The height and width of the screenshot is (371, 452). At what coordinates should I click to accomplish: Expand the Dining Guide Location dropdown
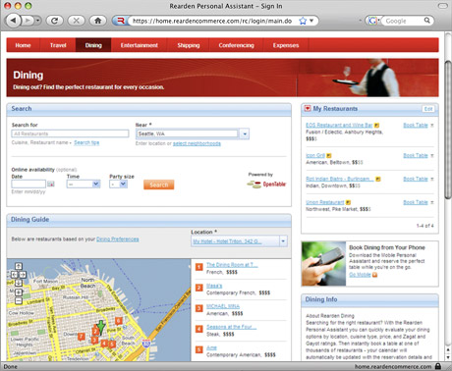tap(283, 241)
